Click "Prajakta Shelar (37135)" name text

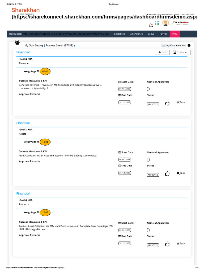59,45
